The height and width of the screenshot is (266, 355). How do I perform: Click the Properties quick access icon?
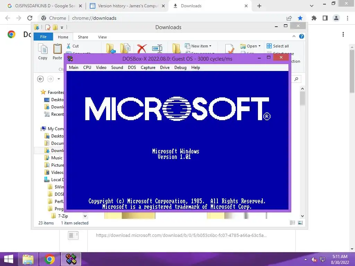(48, 27)
